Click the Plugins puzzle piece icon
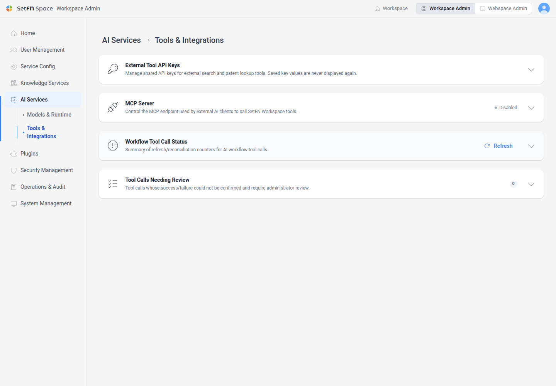The image size is (556, 386). click(14, 154)
